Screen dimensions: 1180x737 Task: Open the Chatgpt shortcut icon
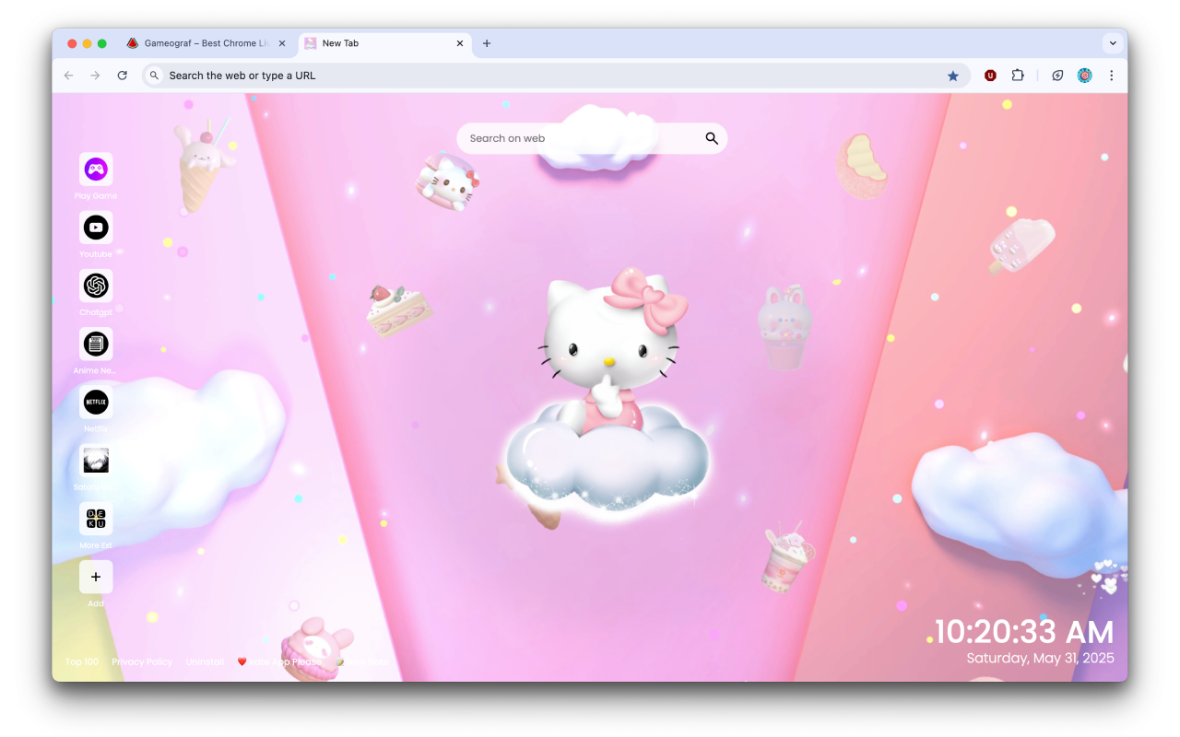(96, 286)
